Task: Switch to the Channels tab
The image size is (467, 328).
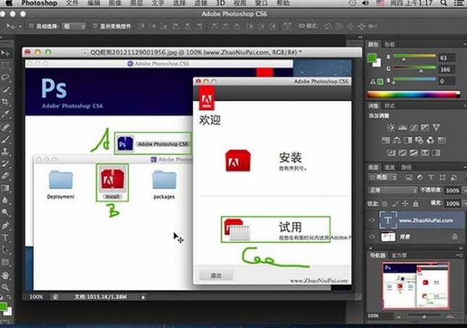Action: click(390, 168)
